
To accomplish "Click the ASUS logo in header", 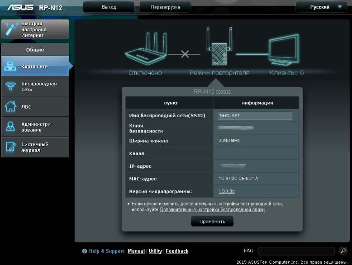I will pyautogui.click(x=20, y=7).
